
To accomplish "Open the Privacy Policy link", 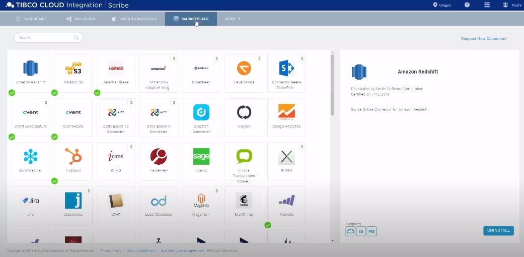I will [111, 250].
